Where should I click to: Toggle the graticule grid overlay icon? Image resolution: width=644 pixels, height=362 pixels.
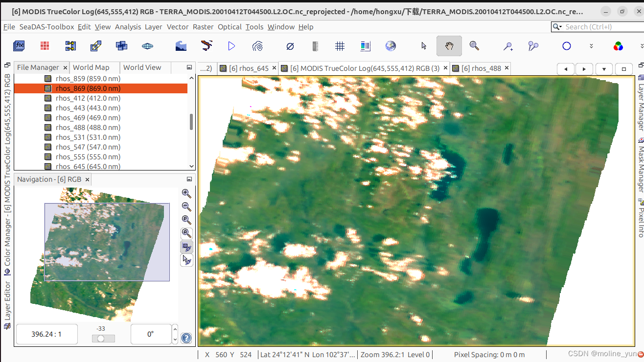pos(340,46)
